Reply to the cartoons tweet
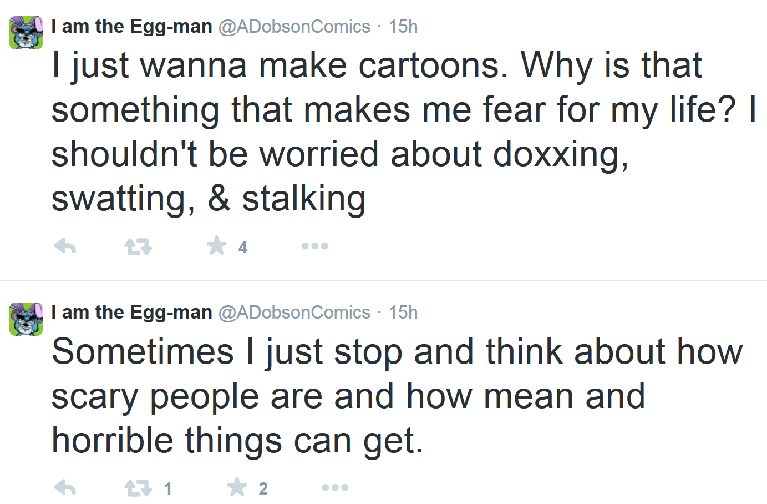 65,246
